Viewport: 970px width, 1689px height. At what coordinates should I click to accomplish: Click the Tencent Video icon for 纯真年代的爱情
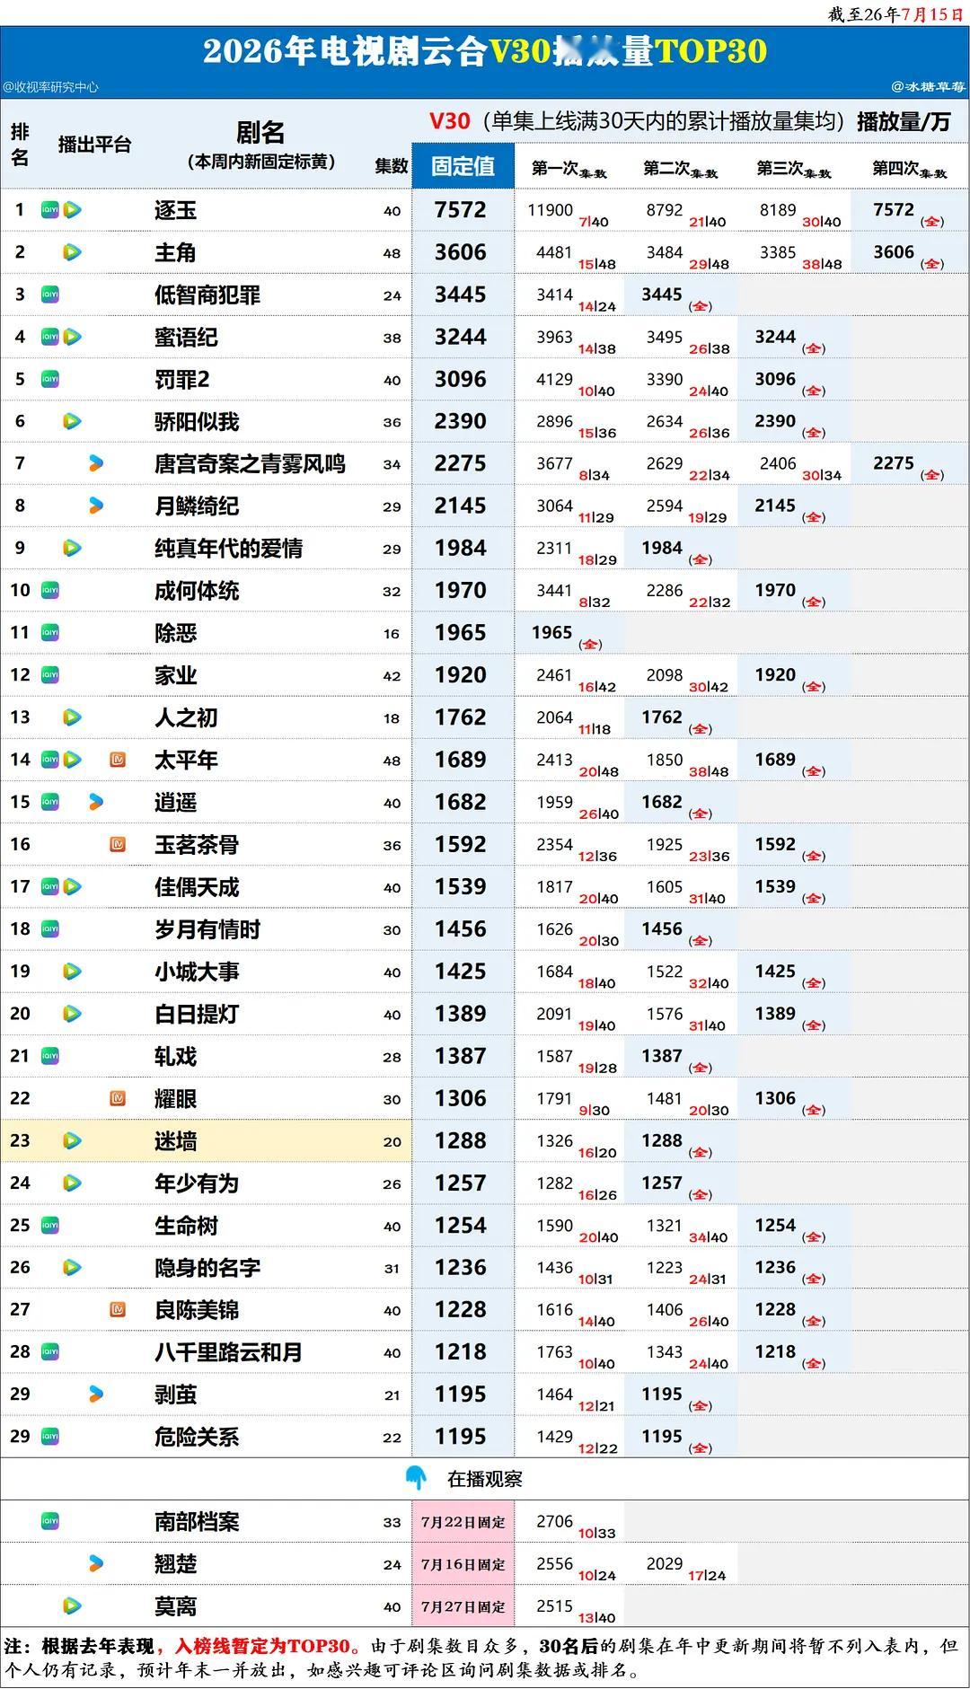click(73, 548)
